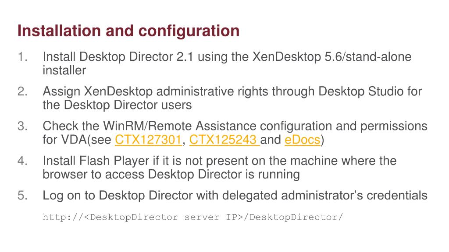Follow the eDocs hyperlink

[303, 140]
